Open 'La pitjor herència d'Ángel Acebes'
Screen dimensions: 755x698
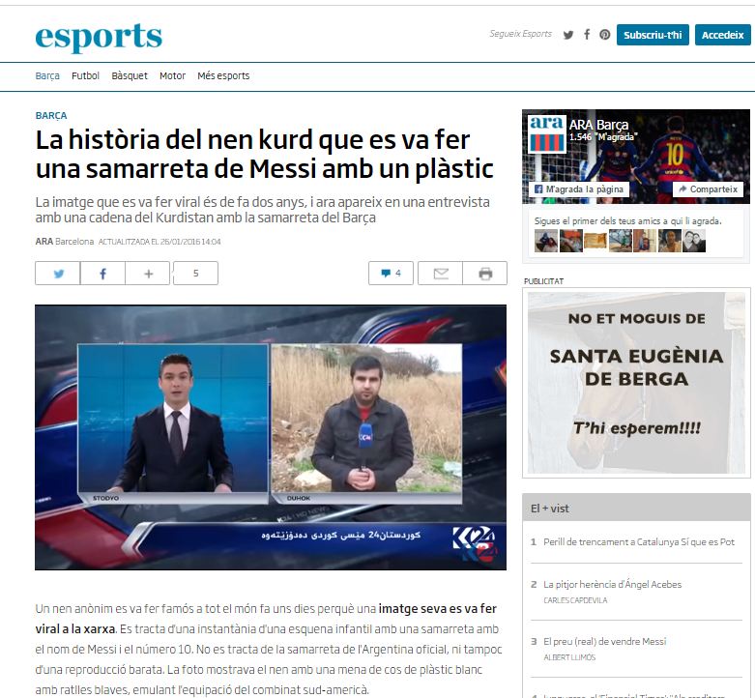coord(613,584)
